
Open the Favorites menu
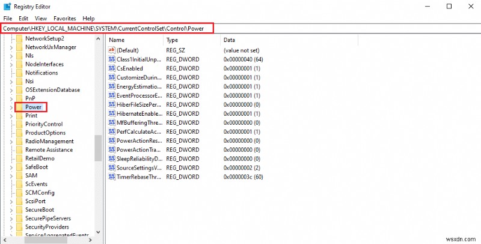[64, 19]
